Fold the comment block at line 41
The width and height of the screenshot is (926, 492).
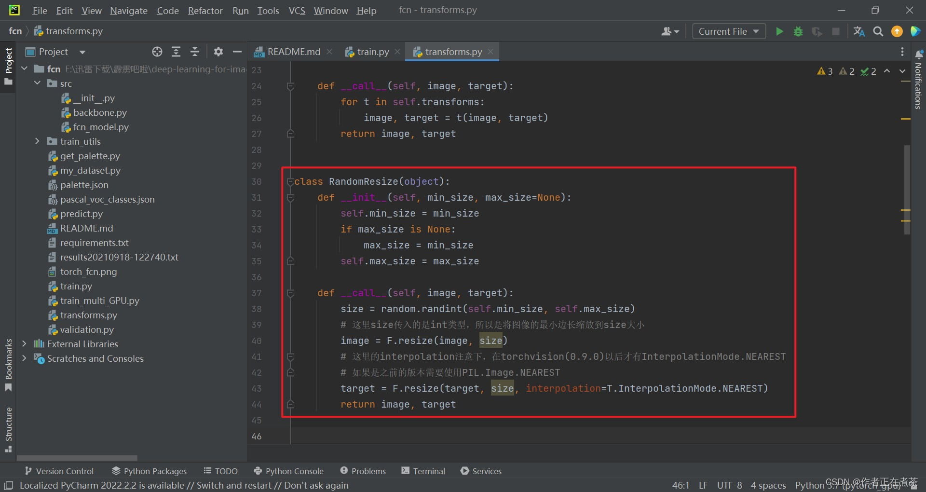click(290, 357)
